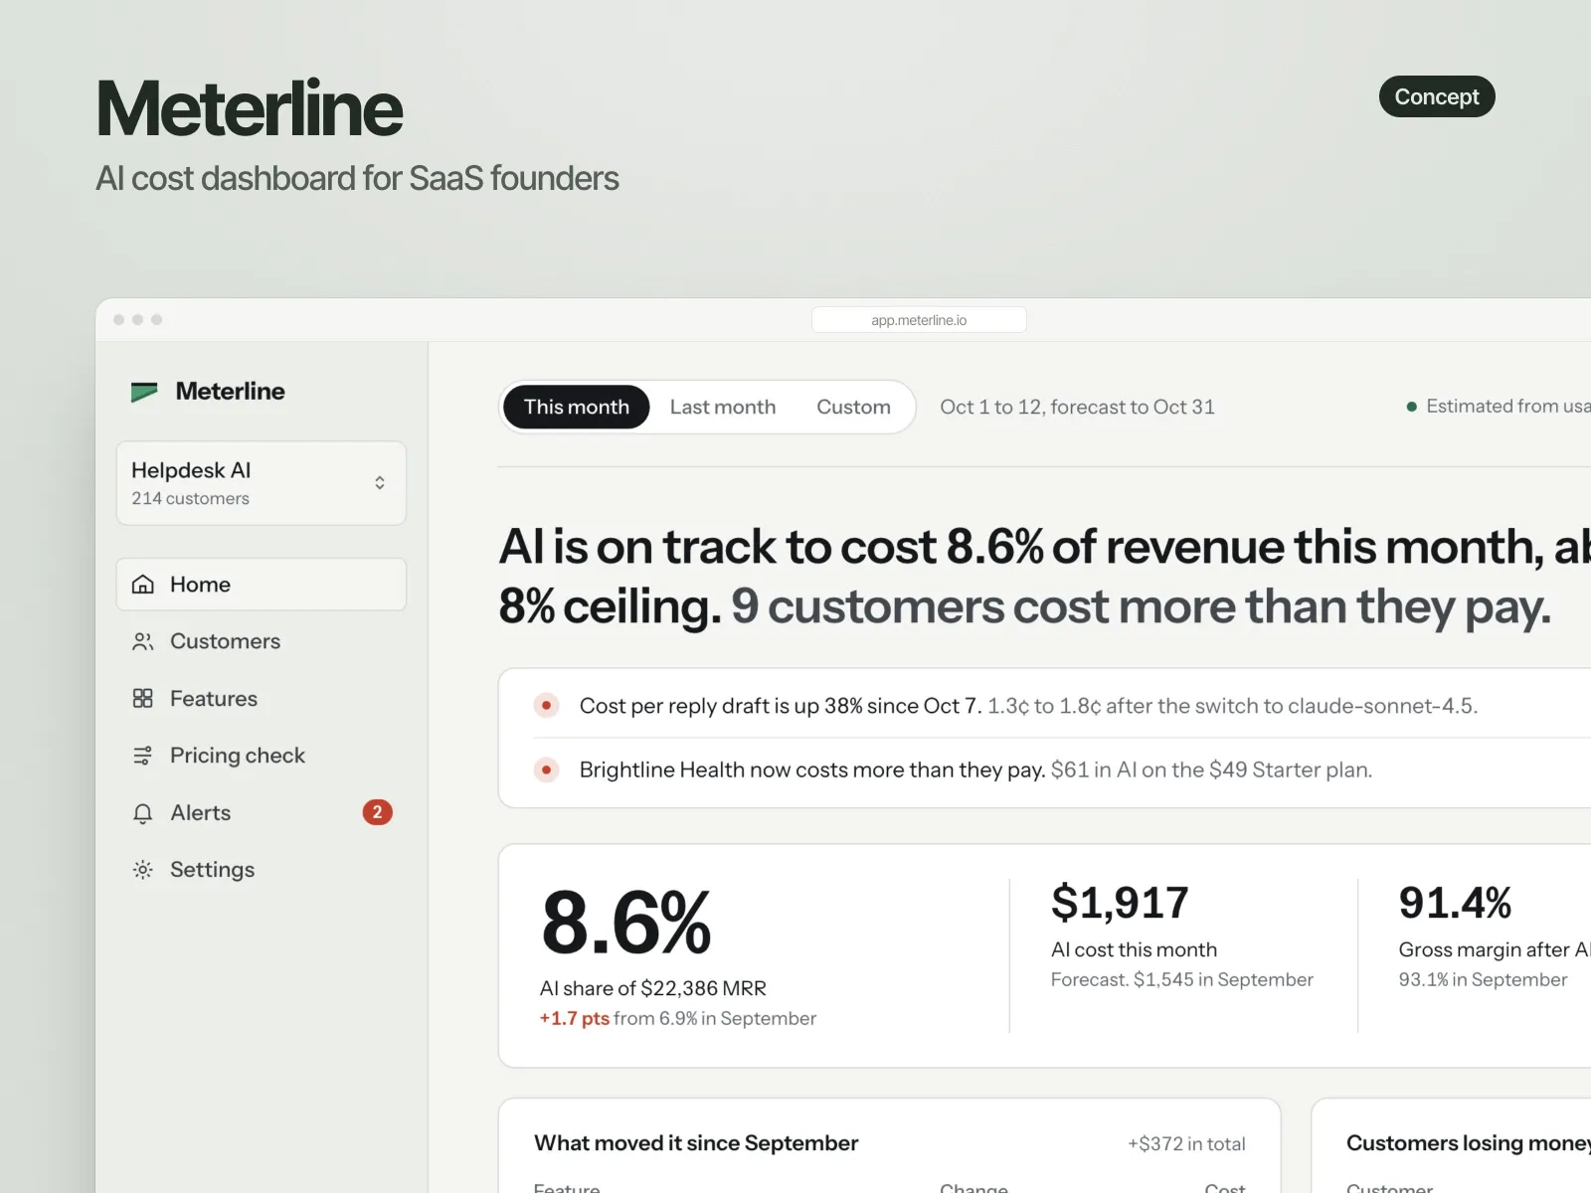Image resolution: width=1591 pixels, height=1193 pixels.
Task: Click 'Forecast. $1,545 in September' text
Action: click(1182, 979)
